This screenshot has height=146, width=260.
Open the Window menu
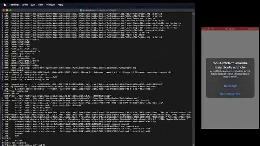coord(50,4)
